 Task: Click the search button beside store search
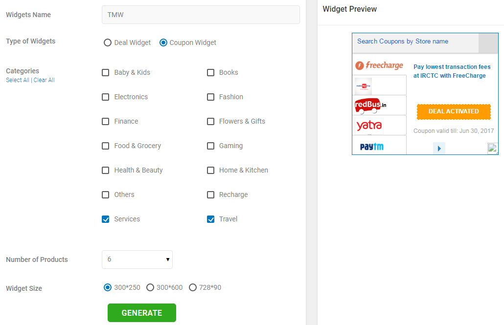coord(488,43)
